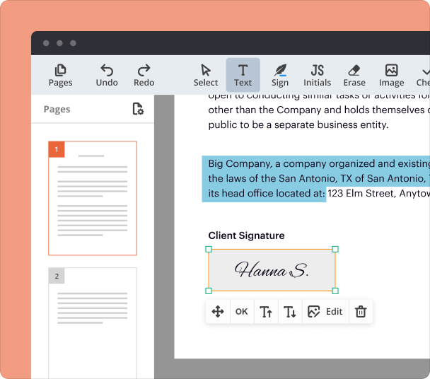Open the Pages tool in toolbar
Screen dimensions: 430x379
[60, 75]
